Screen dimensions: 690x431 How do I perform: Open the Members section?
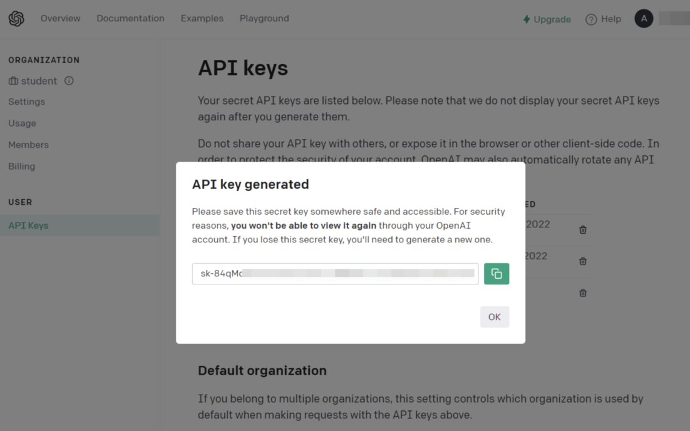coord(28,145)
